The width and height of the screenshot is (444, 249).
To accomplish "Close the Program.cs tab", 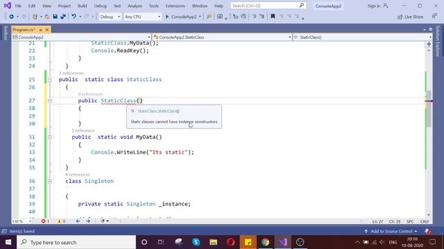I will 47,30.
